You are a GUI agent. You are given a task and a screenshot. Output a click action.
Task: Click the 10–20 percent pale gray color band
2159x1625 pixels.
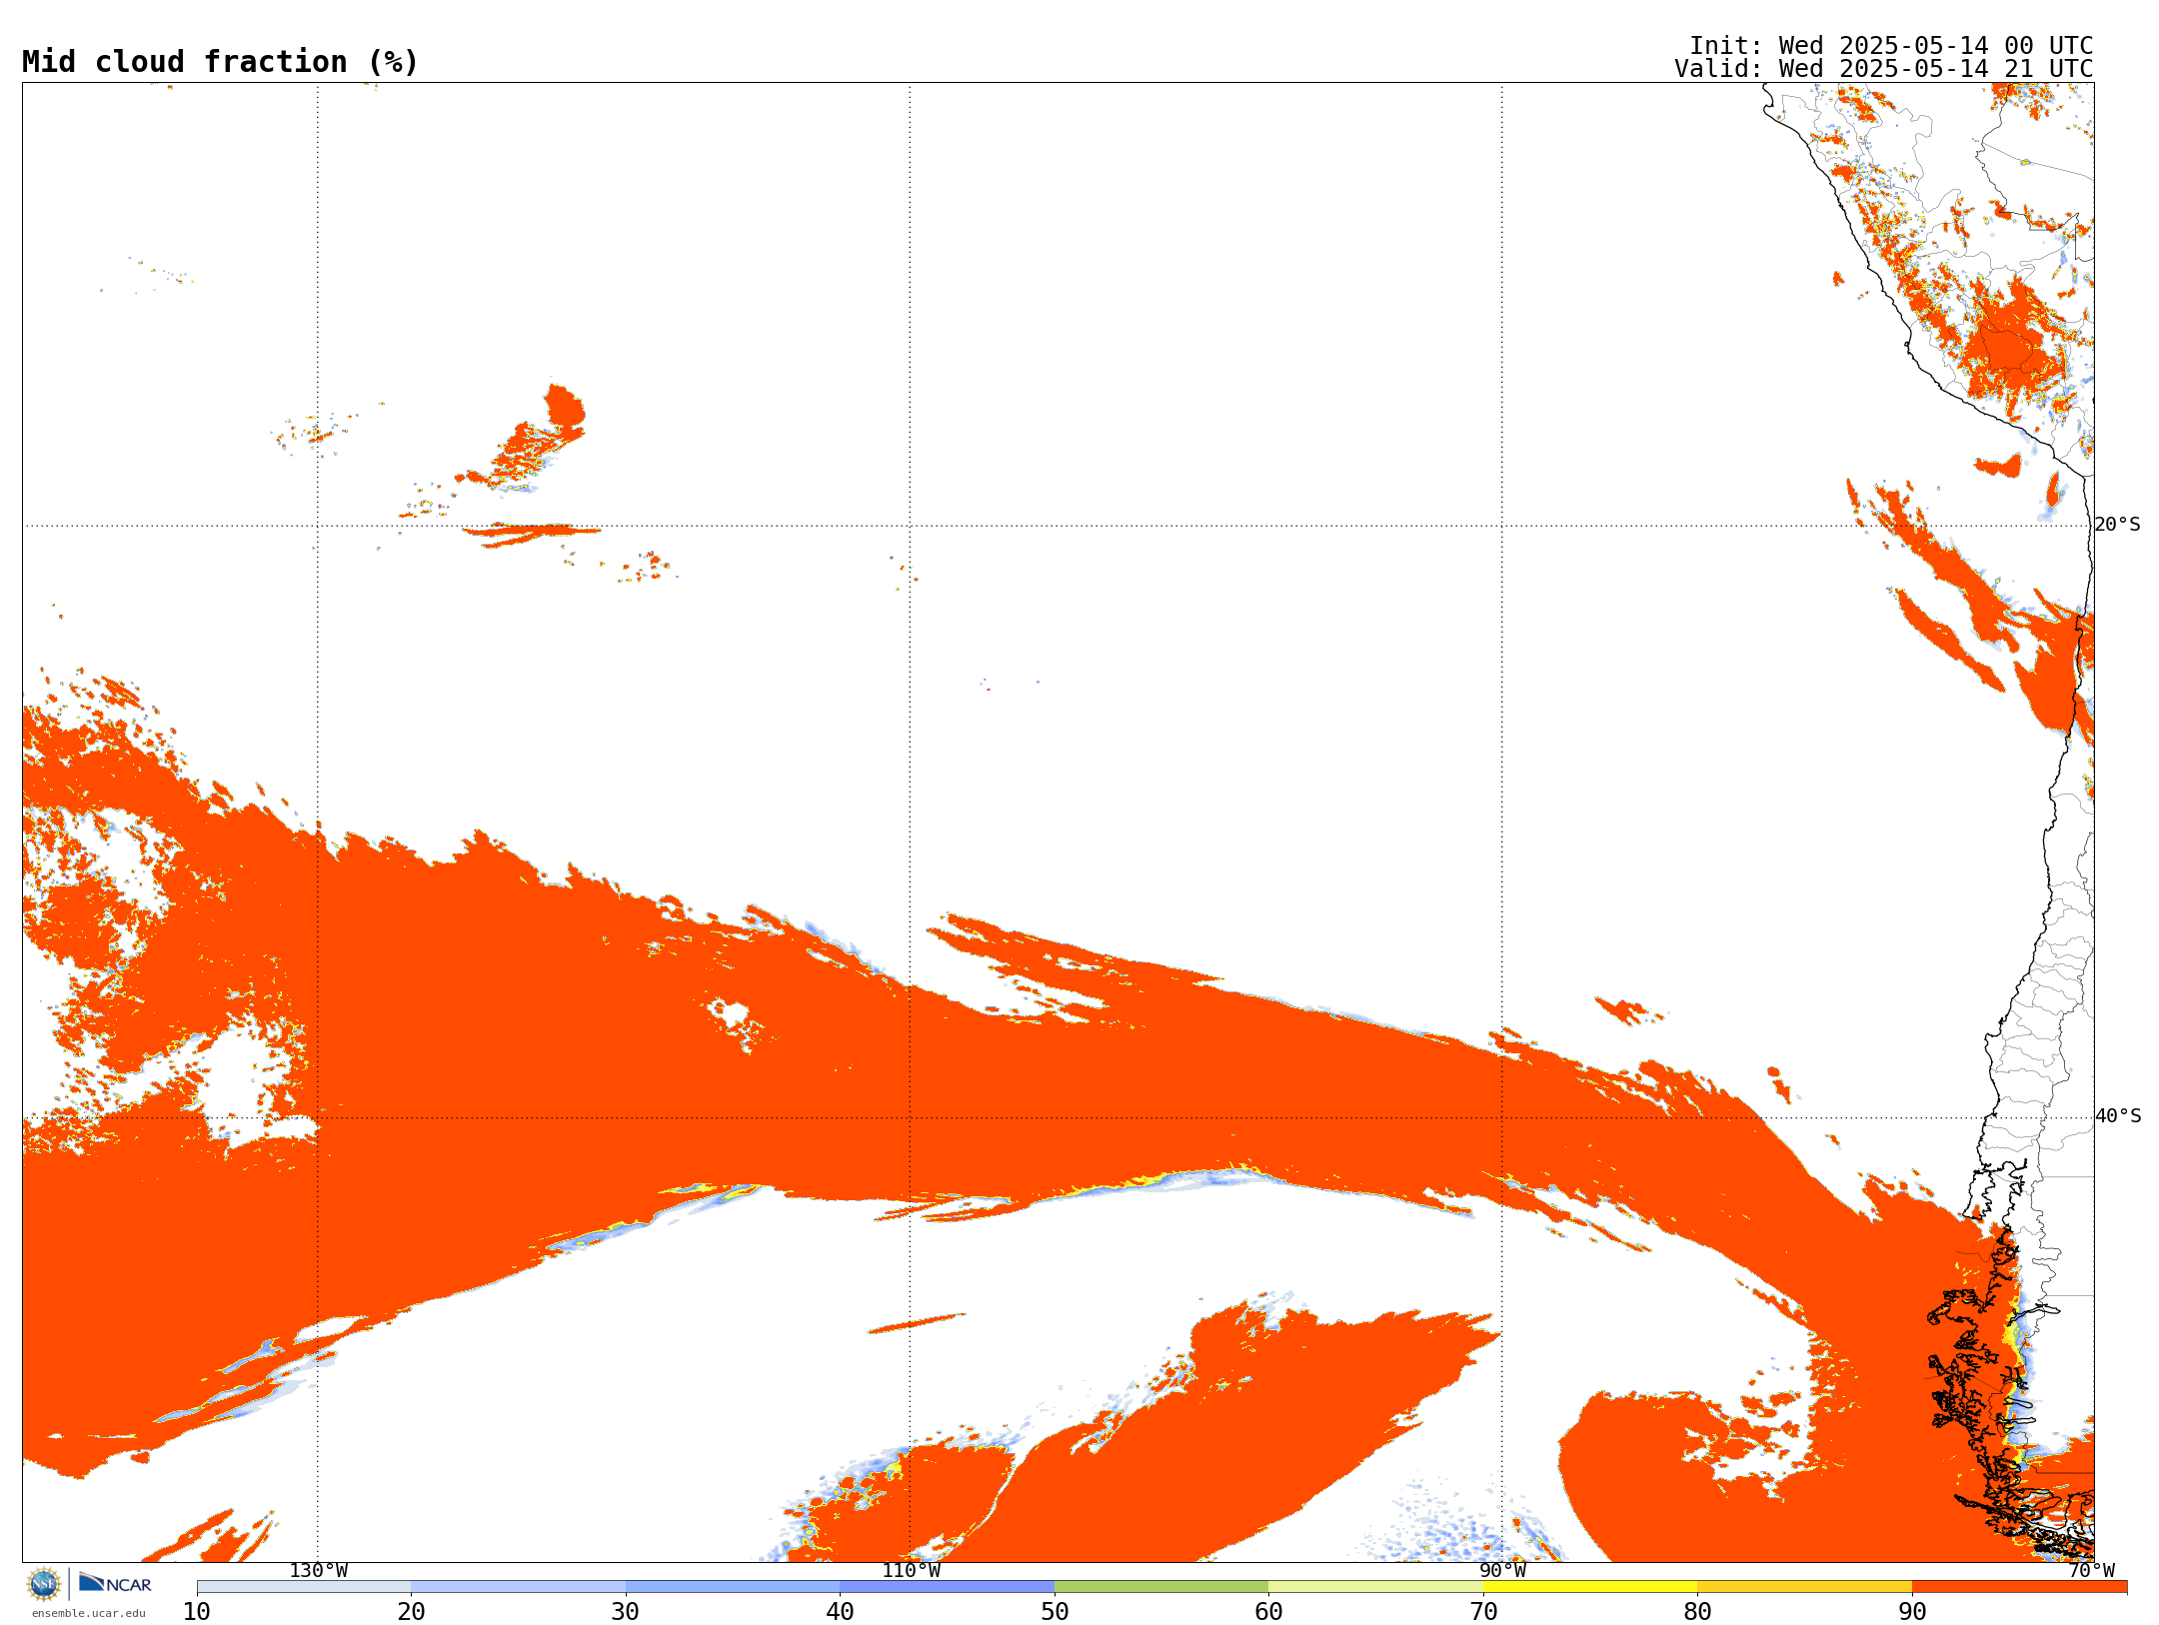click(x=304, y=1587)
